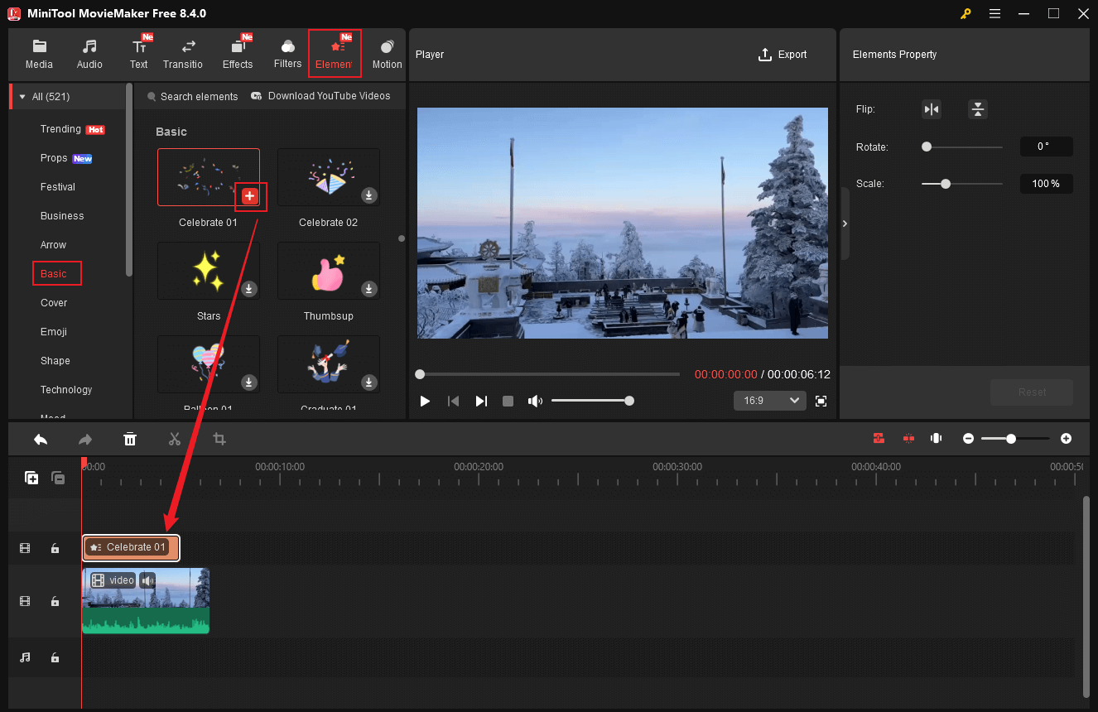This screenshot has height=712, width=1098.
Task: Switch to the Audio tab
Action: point(89,53)
